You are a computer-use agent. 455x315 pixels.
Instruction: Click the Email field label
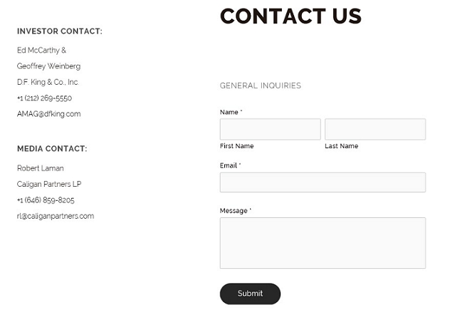click(x=230, y=165)
